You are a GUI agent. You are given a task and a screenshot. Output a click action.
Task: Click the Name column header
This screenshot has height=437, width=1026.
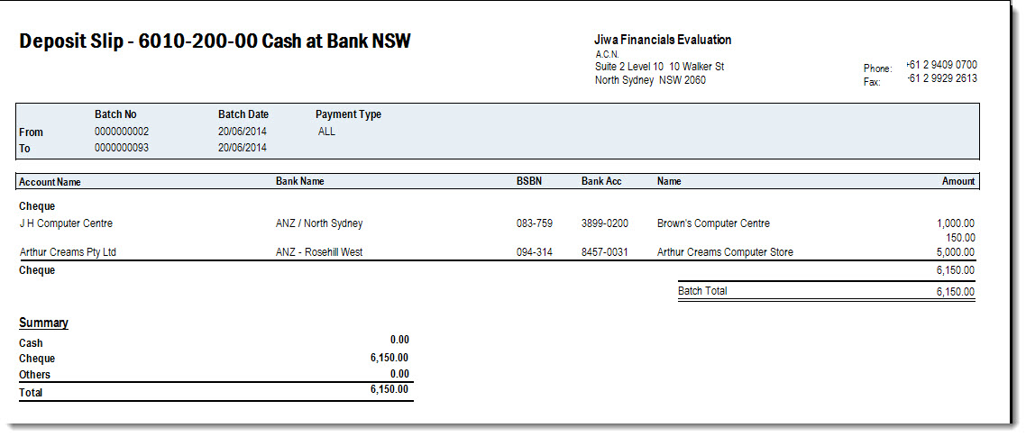pyautogui.click(x=669, y=182)
